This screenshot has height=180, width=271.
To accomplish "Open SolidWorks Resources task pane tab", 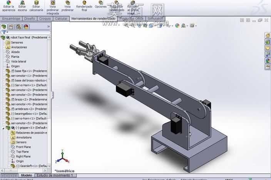I will click(x=268, y=35).
